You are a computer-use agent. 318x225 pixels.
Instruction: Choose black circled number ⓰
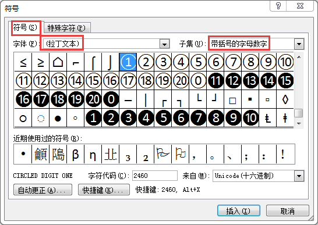pos(23,99)
